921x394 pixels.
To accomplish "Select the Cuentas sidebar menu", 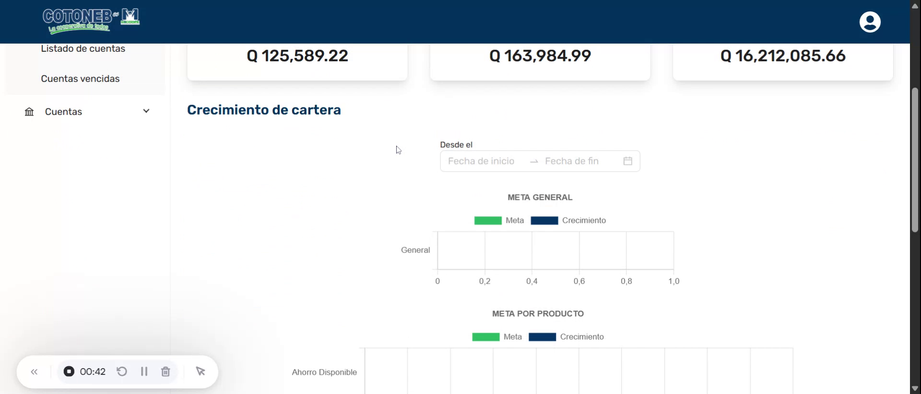I will [x=63, y=112].
